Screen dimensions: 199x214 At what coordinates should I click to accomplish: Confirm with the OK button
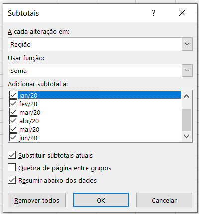pyautogui.click(x=101, y=200)
